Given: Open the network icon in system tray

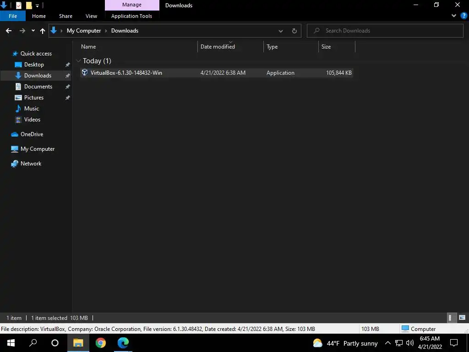Looking at the screenshot, I should tap(399, 343).
